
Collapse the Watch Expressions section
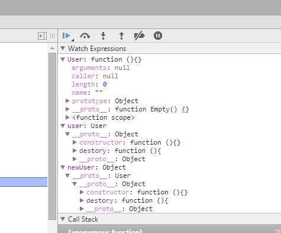click(x=63, y=48)
